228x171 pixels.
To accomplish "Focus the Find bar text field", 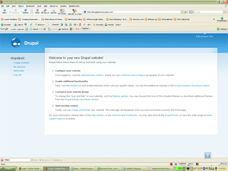I will [x=20, y=160].
